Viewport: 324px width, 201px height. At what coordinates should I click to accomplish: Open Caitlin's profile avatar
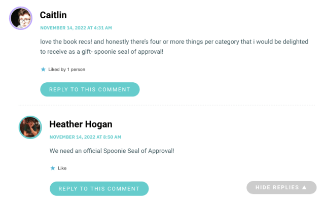tap(21, 18)
